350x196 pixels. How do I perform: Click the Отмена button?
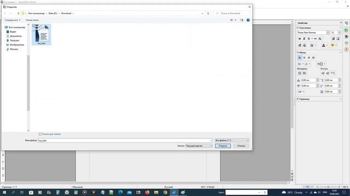click(241, 146)
